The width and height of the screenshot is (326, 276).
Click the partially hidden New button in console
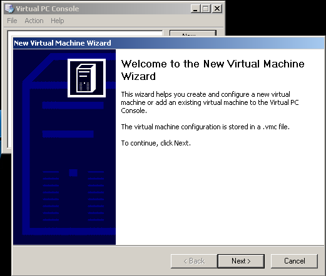(193, 33)
